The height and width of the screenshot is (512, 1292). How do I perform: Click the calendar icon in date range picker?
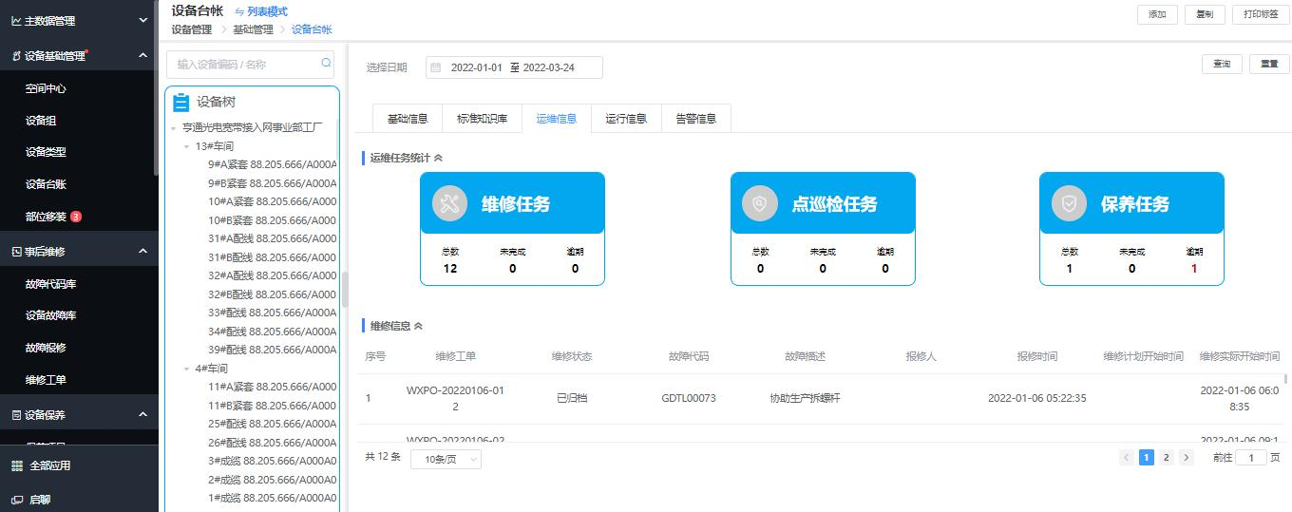436,67
